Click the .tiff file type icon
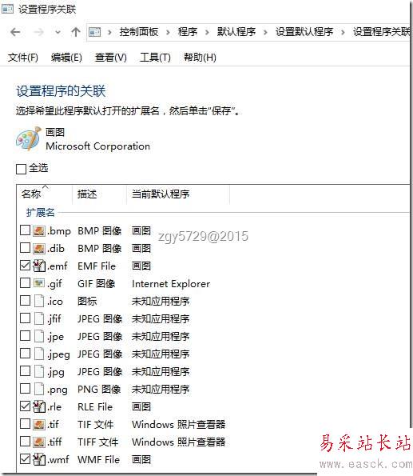This screenshot has height=476, width=413. pyautogui.click(x=39, y=442)
